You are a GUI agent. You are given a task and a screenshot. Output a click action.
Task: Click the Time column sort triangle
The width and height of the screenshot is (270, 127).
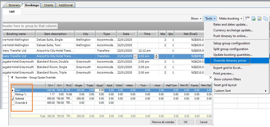(156, 34)
